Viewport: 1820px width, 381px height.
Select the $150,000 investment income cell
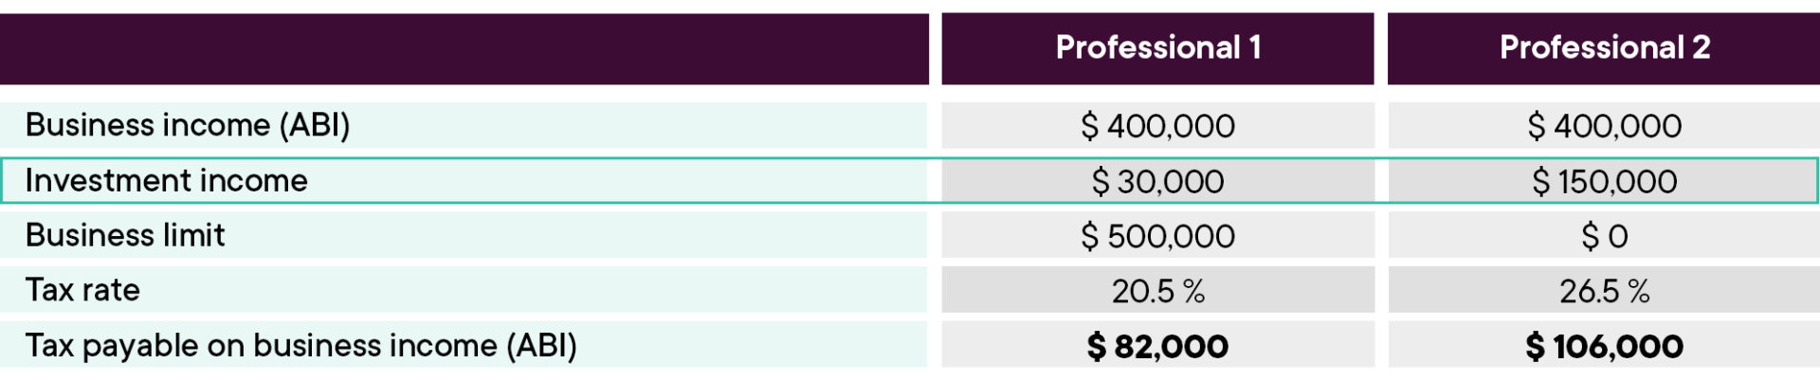click(1604, 181)
